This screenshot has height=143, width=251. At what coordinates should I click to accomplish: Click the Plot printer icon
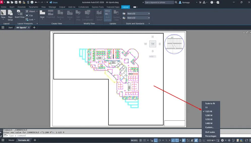(32, 2)
